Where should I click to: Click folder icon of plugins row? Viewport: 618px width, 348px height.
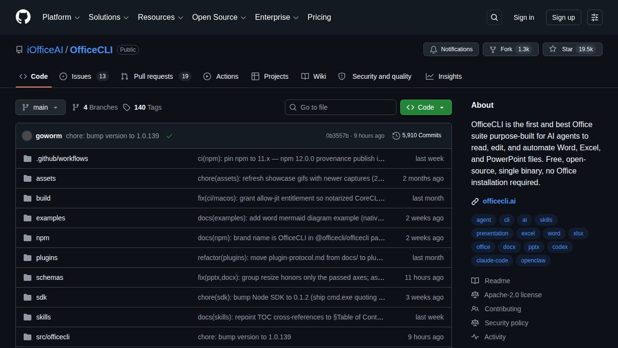click(28, 258)
